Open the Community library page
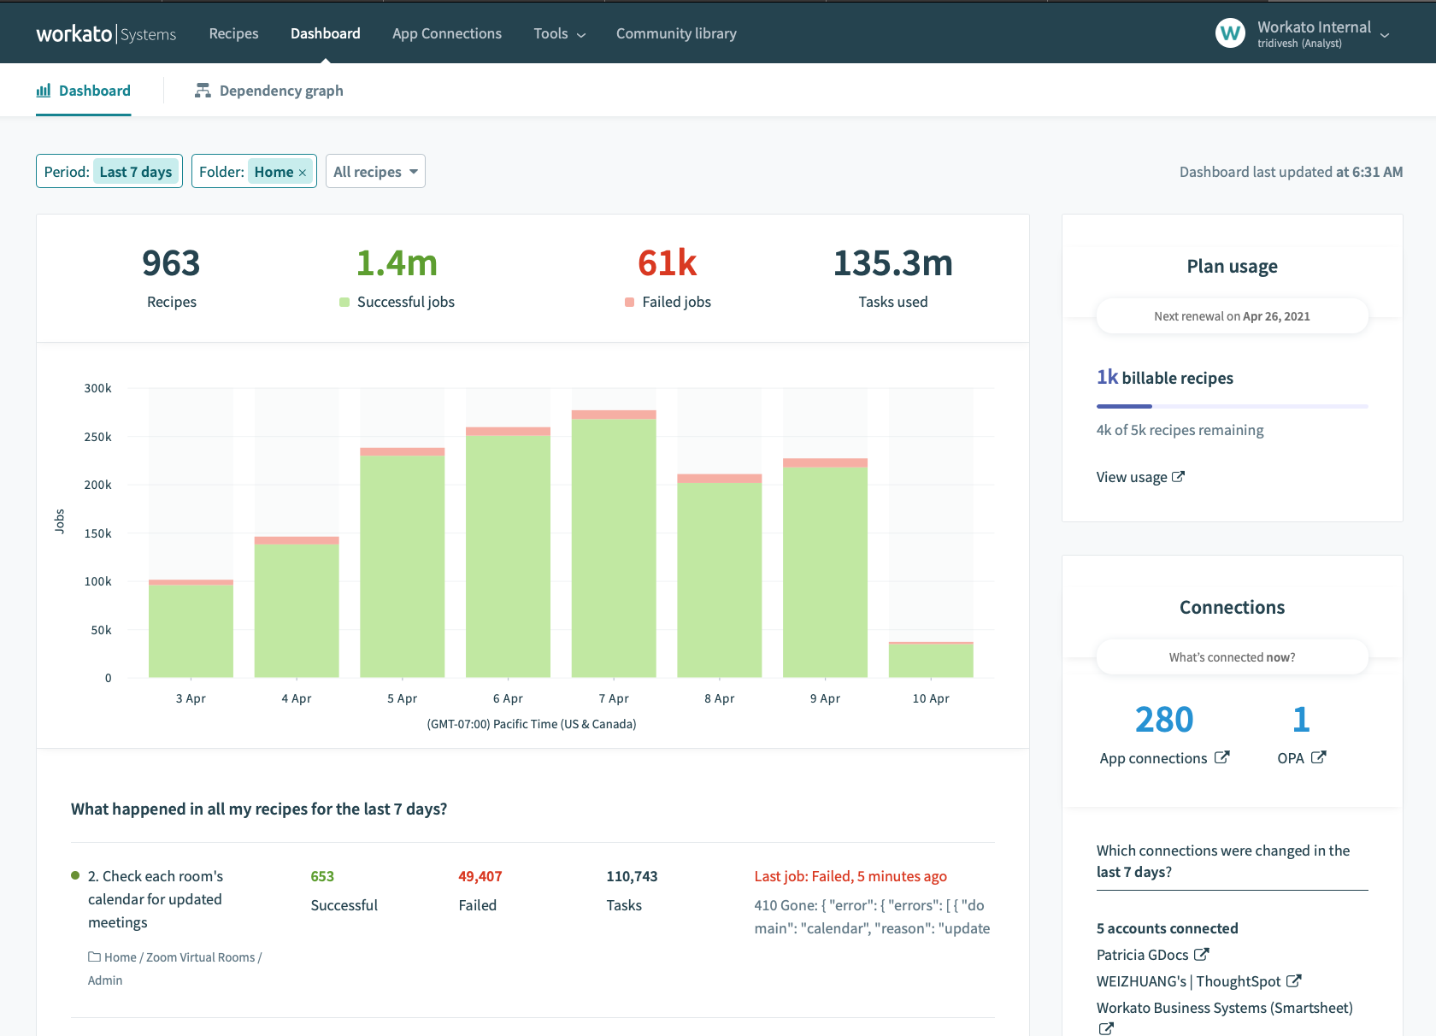The height and width of the screenshot is (1036, 1436). [x=676, y=33]
